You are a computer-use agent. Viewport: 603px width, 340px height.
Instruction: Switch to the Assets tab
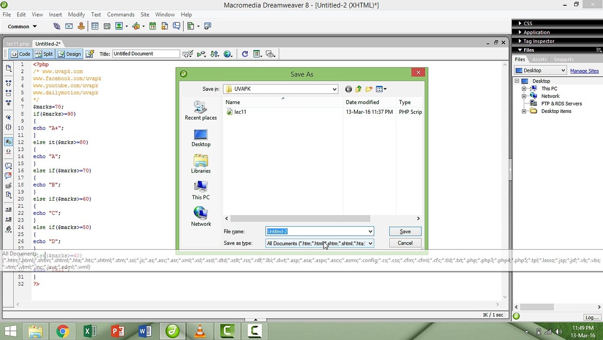(x=539, y=59)
